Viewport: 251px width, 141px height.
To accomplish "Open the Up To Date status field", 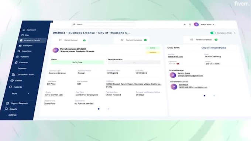I will tap(77, 62).
